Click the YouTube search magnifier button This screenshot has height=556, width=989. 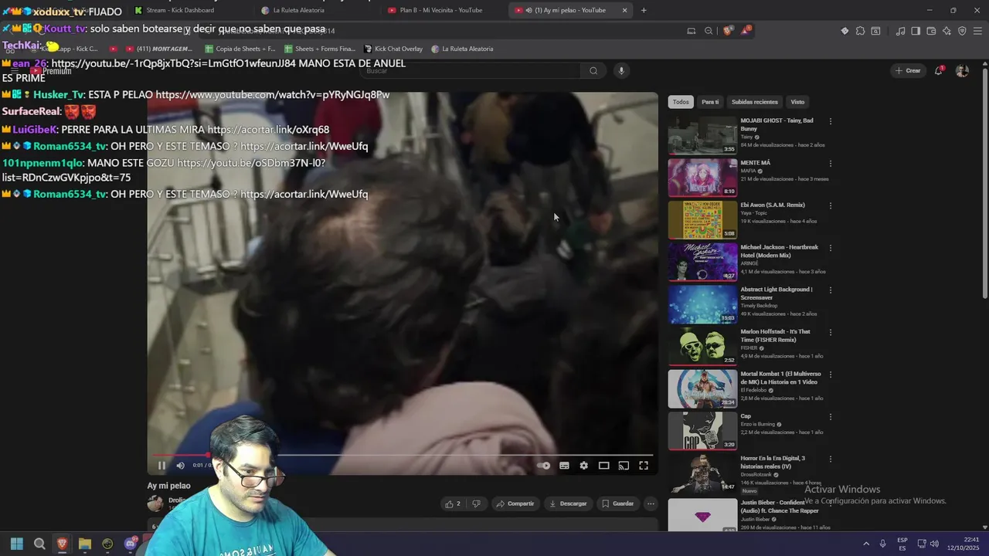coord(593,71)
